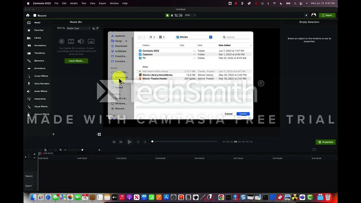This screenshot has width=361, height=203.
Task: Open the Interactivity panel
Action: (37, 99)
